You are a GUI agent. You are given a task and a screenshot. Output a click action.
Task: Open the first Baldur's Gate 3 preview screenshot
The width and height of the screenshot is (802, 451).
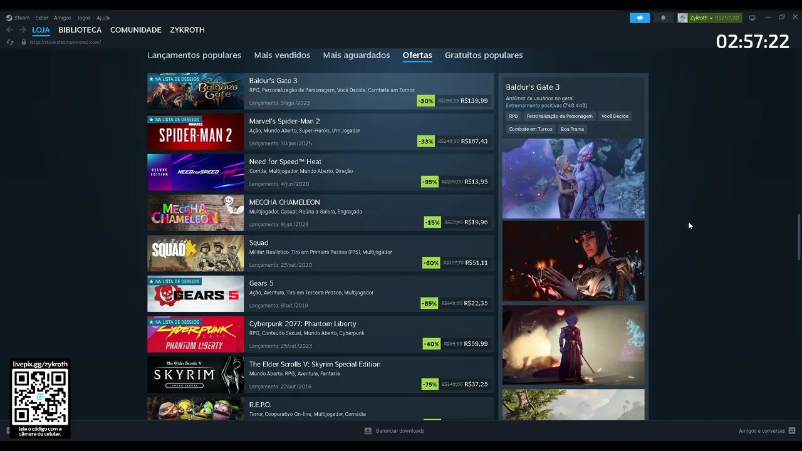[573, 179]
